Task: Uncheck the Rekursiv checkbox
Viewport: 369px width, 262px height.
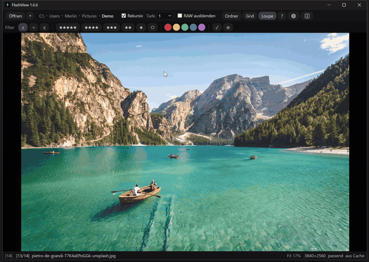Action: 124,16
